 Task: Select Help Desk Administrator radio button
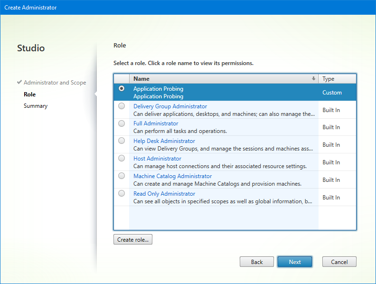tap(122, 141)
